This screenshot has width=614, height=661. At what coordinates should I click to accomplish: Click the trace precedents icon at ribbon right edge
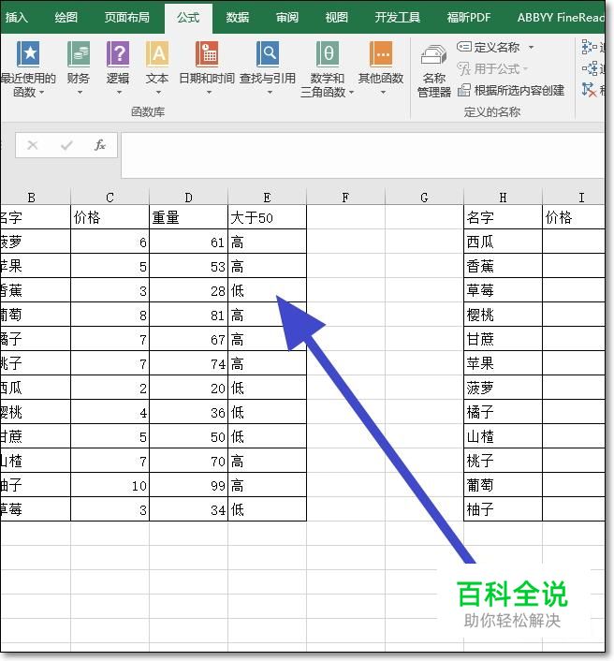click(589, 47)
